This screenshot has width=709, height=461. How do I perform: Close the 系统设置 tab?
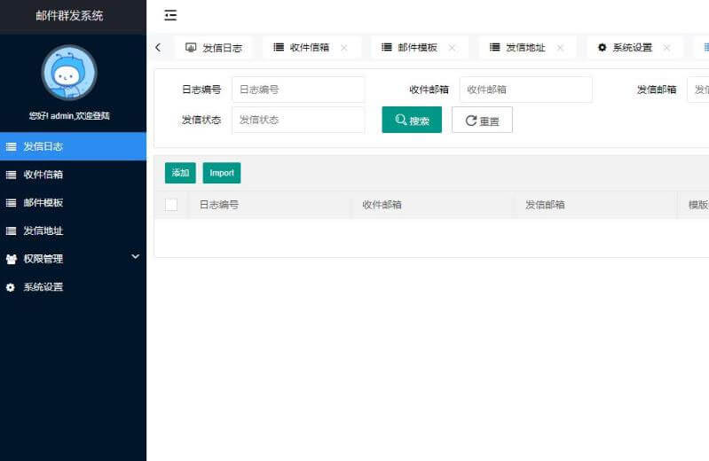[x=666, y=48]
